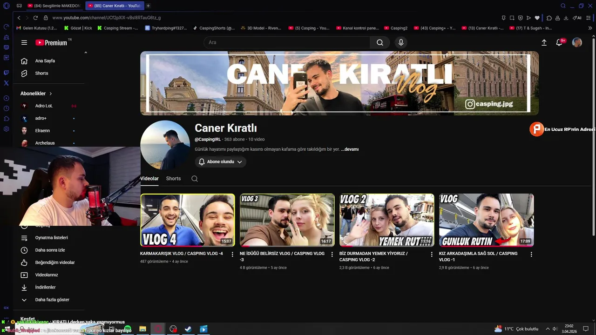Play the VLOG 2 YEMEK RUTIN thumbnail

[387, 220]
